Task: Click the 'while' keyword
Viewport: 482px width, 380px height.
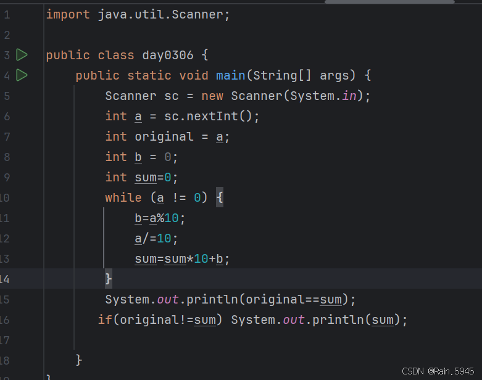Action: tap(123, 197)
